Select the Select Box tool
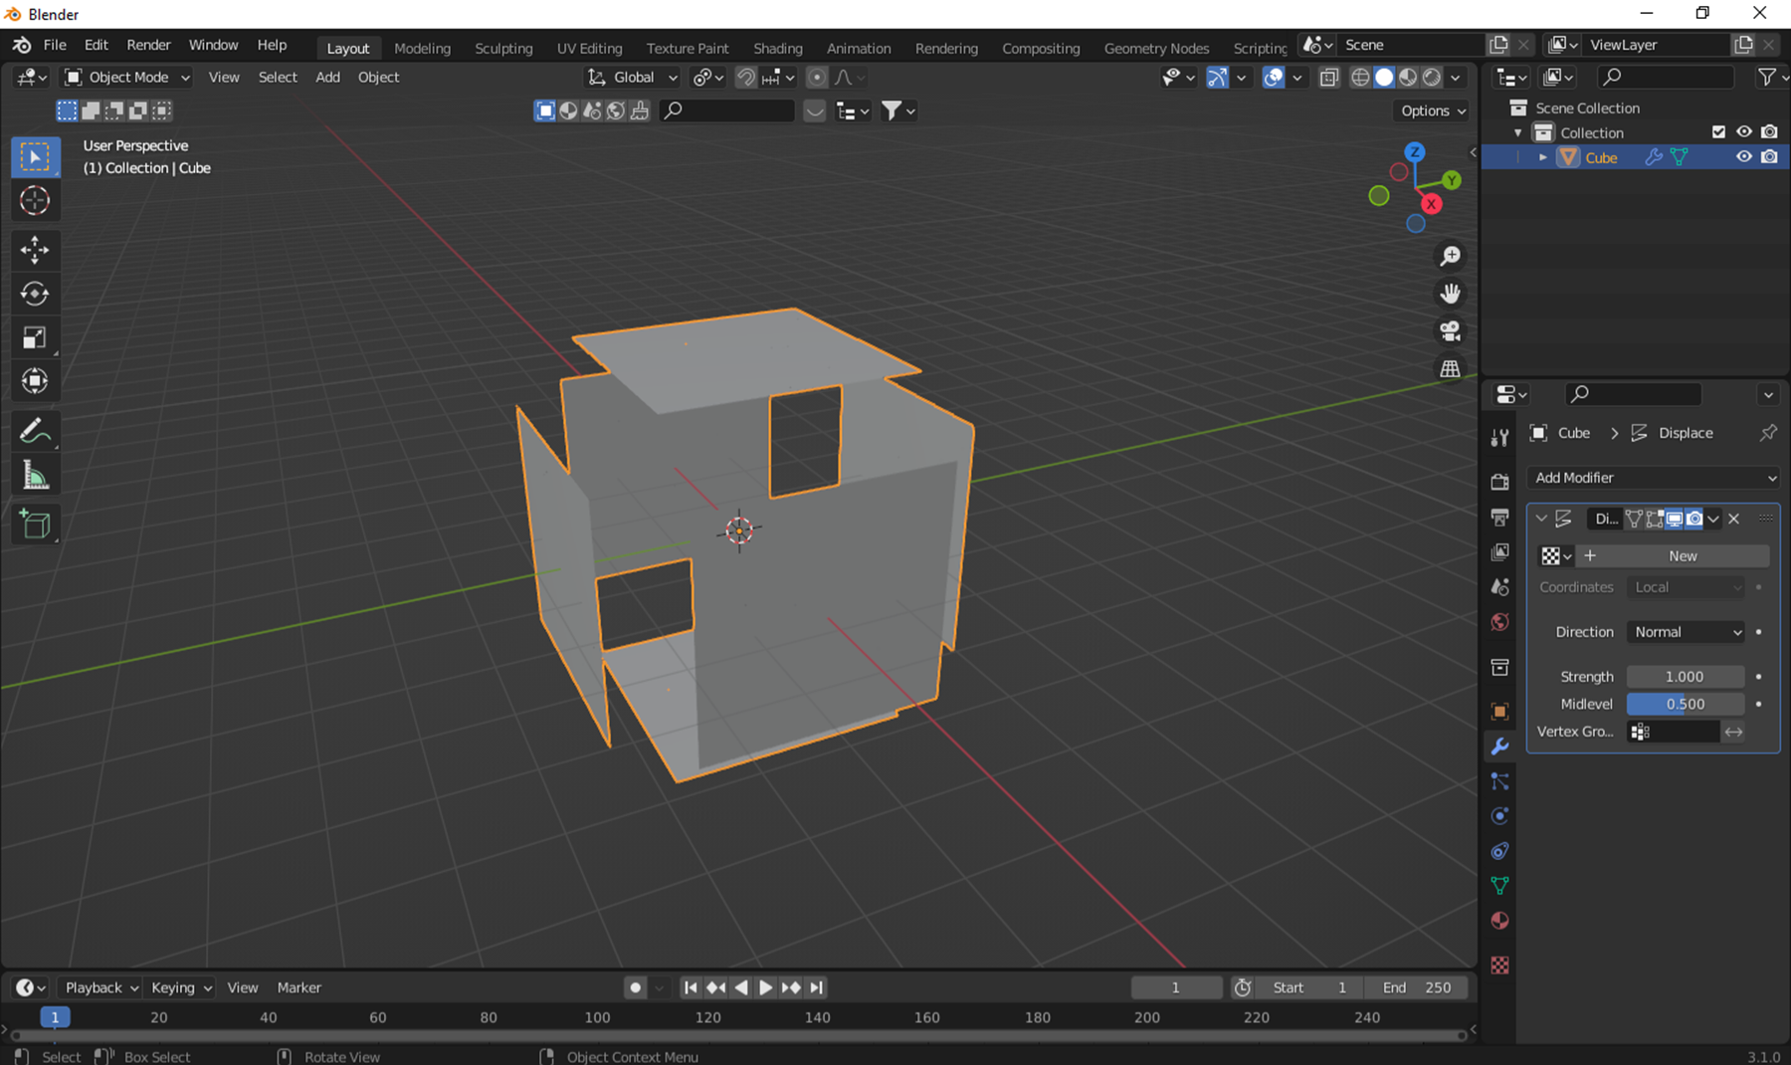1791x1065 pixels. tap(35, 157)
